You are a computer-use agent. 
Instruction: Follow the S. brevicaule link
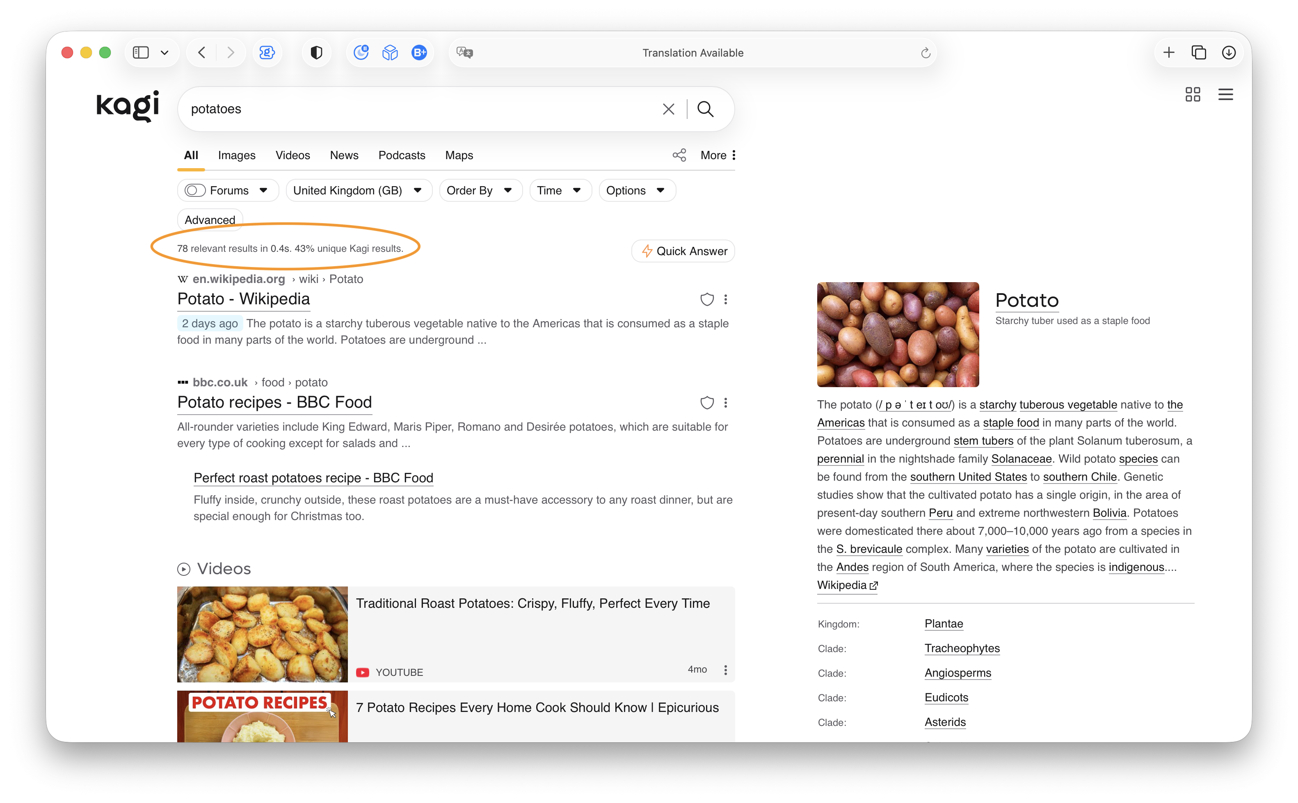(x=869, y=549)
